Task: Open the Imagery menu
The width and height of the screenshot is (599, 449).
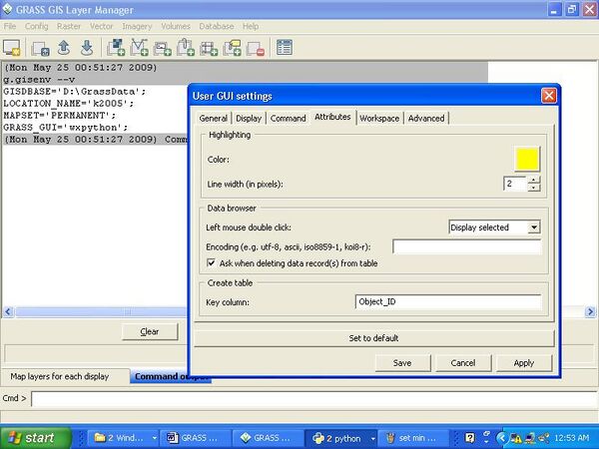Action: pyautogui.click(x=137, y=26)
